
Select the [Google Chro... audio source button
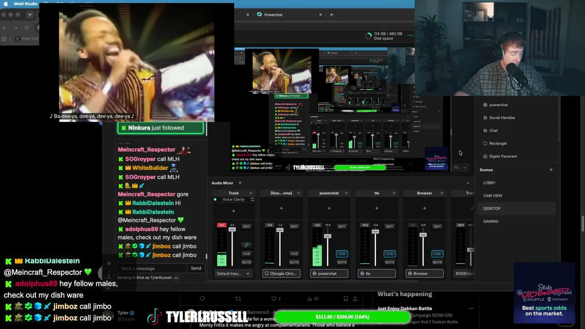click(281, 274)
